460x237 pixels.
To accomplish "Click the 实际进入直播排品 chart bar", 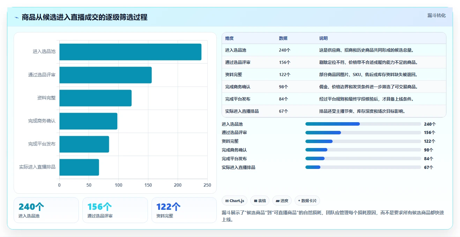I will click(79, 167).
